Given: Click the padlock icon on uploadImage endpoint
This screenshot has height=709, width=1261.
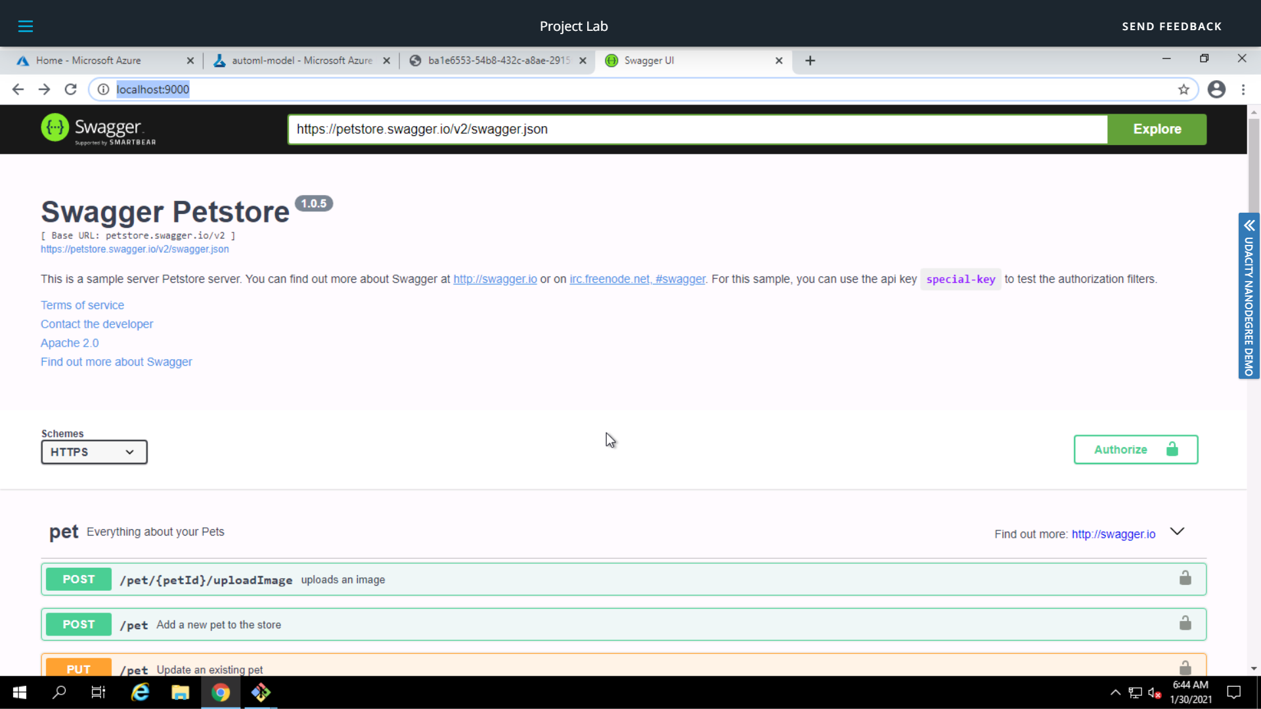Looking at the screenshot, I should point(1185,578).
